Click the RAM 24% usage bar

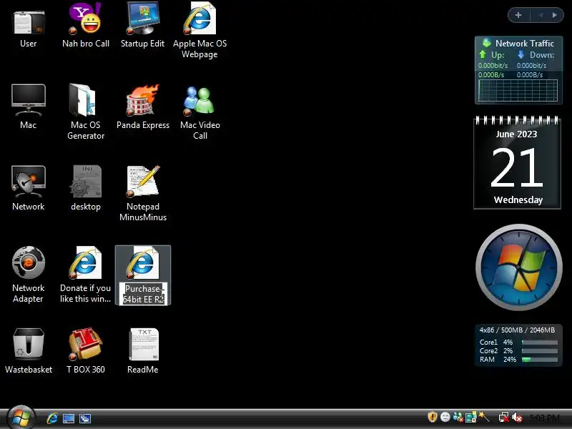[540, 360]
